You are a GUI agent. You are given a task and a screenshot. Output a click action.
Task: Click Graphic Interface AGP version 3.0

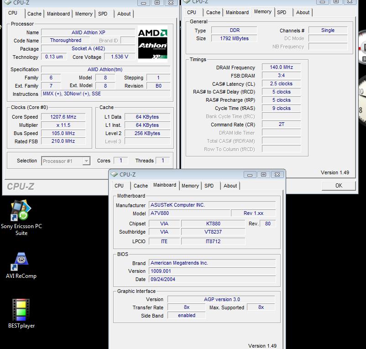(221, 299)
